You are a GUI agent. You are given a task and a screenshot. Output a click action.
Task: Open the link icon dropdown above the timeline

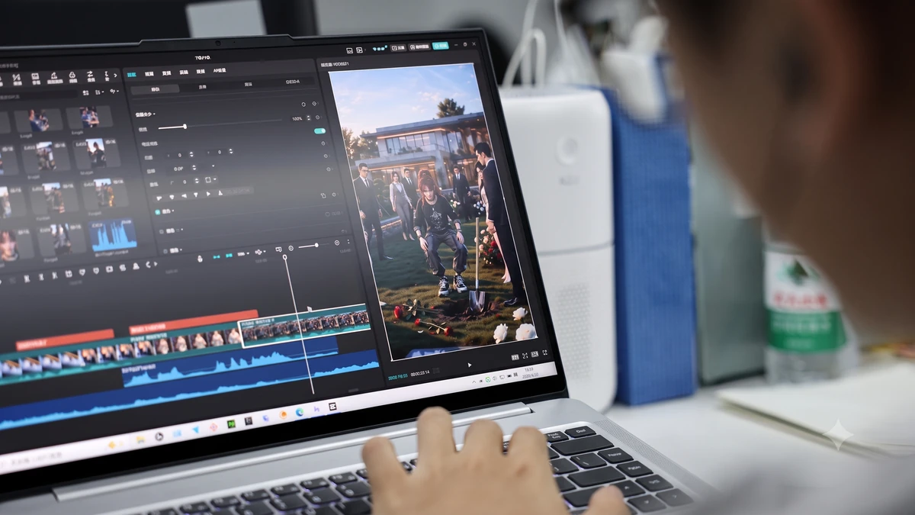pyautogui.click(x=261, y=252)
